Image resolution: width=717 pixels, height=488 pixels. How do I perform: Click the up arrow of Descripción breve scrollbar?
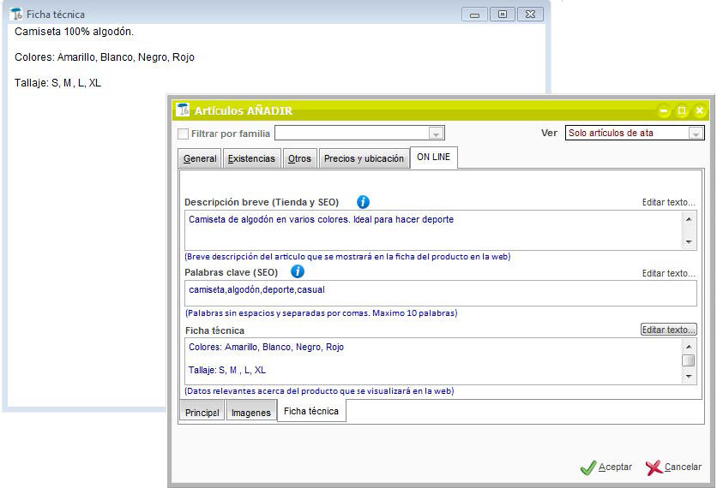689,218
